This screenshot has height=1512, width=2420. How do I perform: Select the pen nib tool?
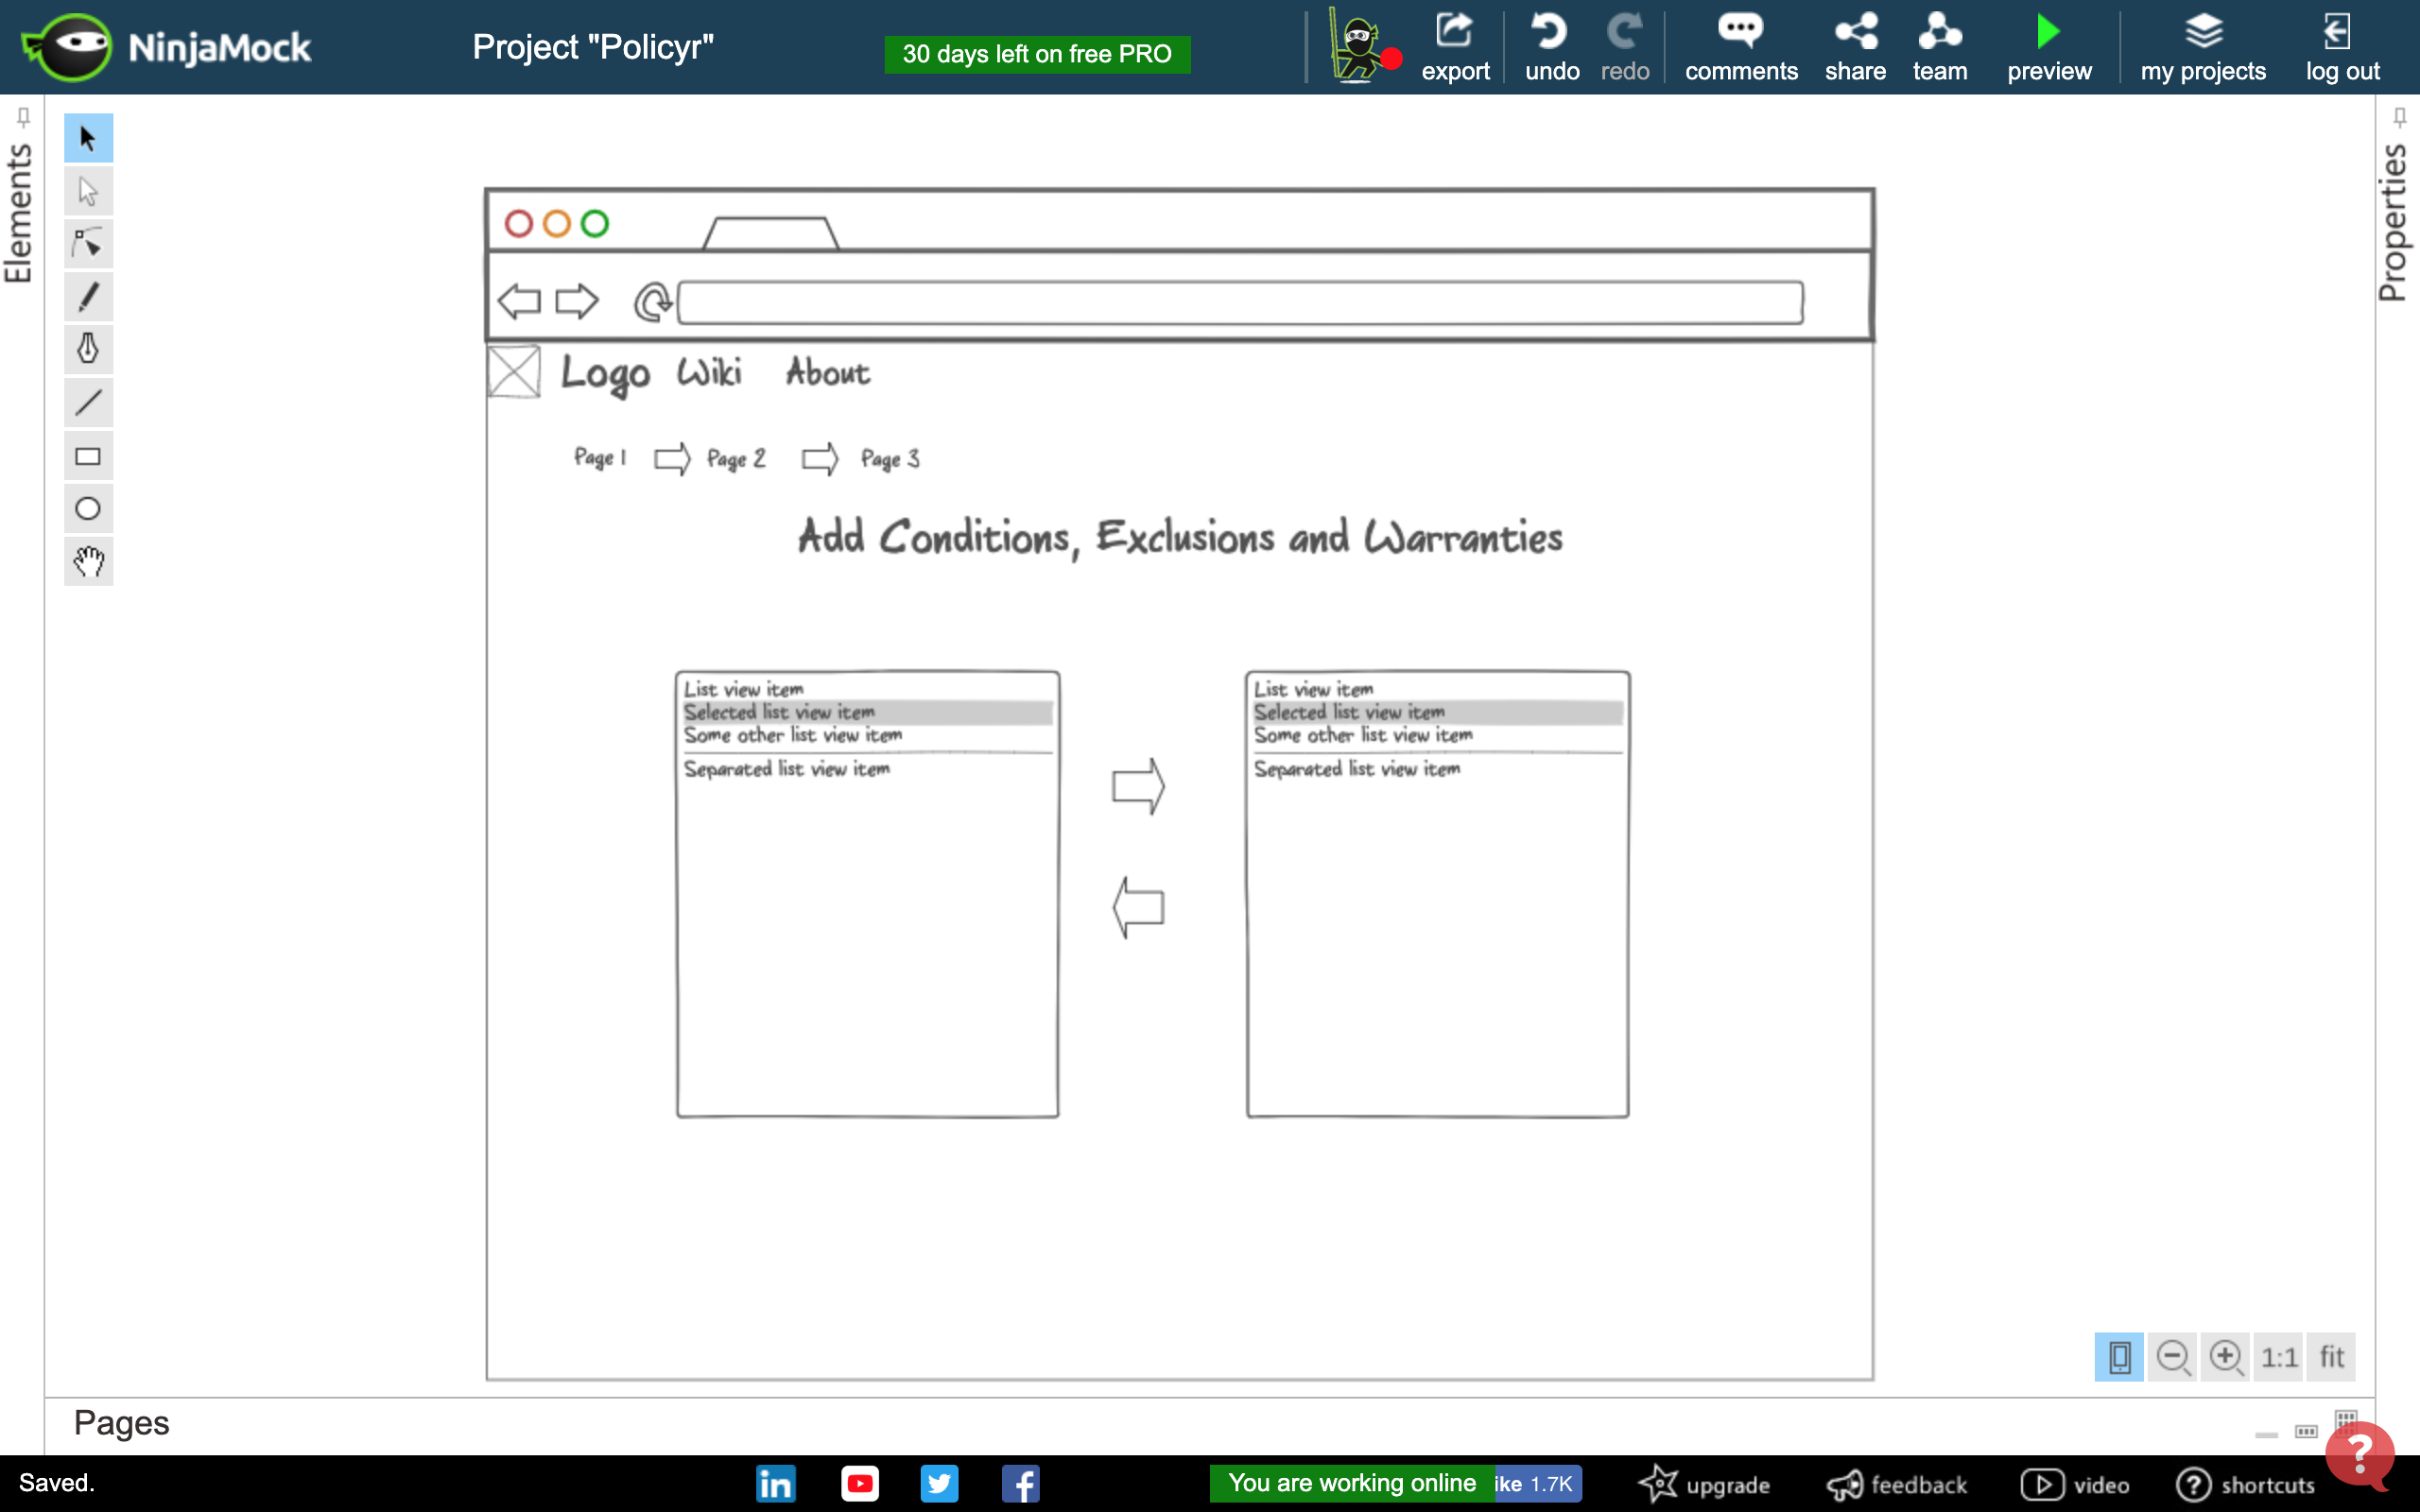point(88,349)
